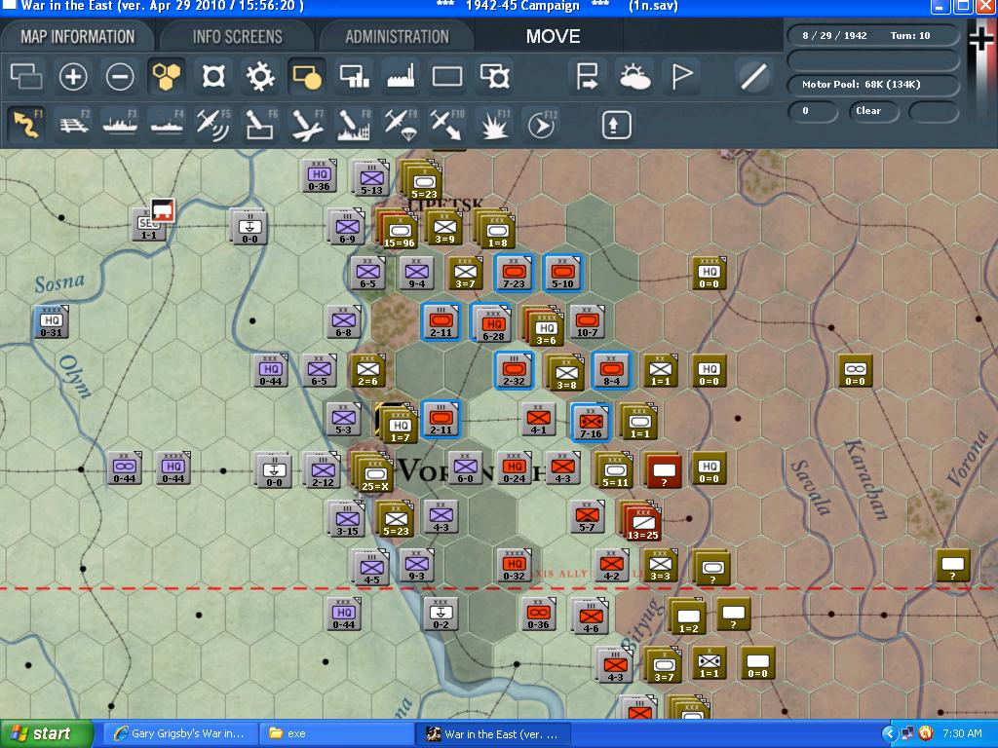Image resolution: width=998 pixels, height=748 pixels.
Task: Click the F12 end turn icon
Action: 541,124
